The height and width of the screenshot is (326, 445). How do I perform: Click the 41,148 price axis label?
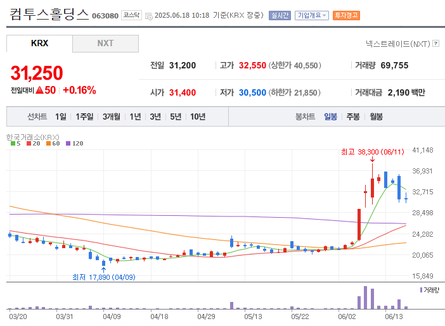point(423,150)
